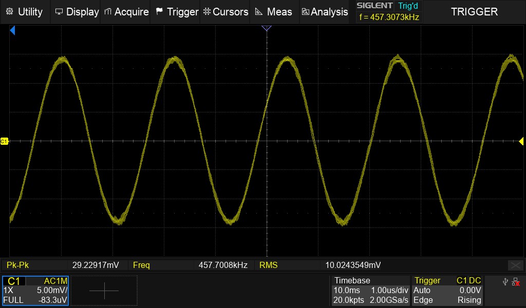This screenshot has height=308, width=526.
Task: Toggle the C1 channel label
Action: [14, 281]
